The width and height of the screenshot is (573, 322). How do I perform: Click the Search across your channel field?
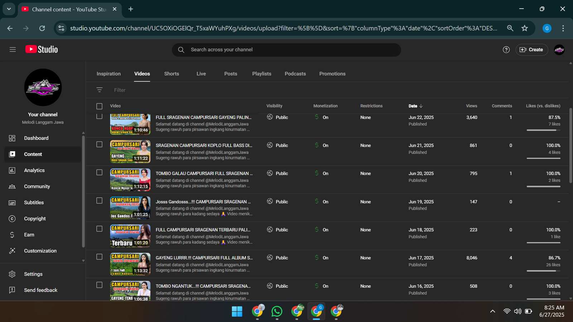click(286, 50)
